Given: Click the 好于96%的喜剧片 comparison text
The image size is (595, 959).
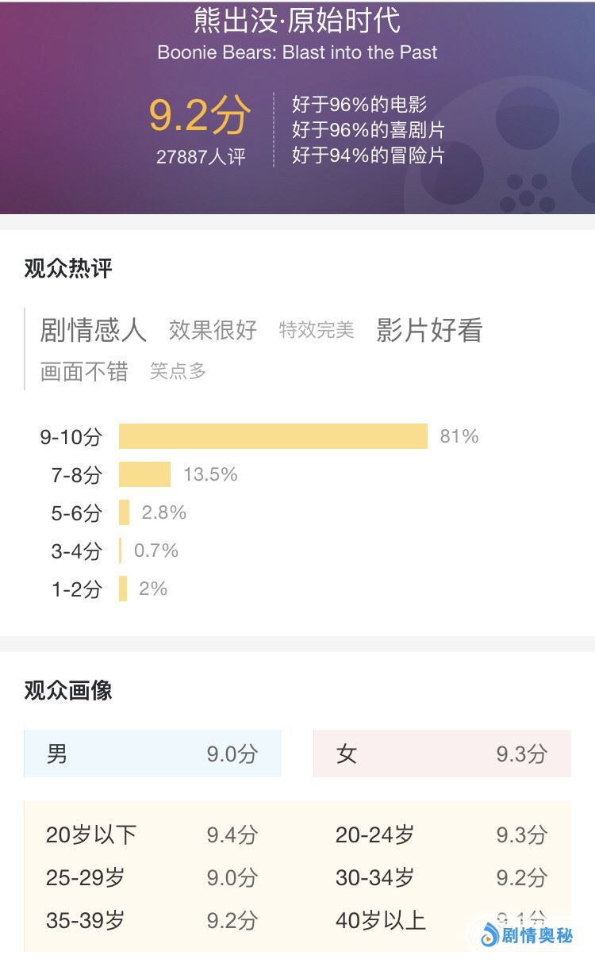Looking at the screenshot, I should pyautogui.click(x=368, y=129).
